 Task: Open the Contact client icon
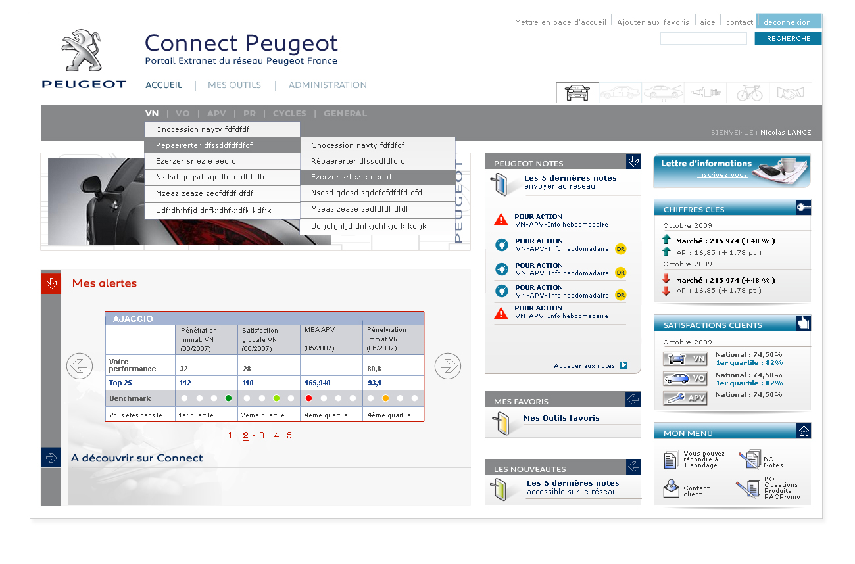pyautogui.click(x=671, y=488)
